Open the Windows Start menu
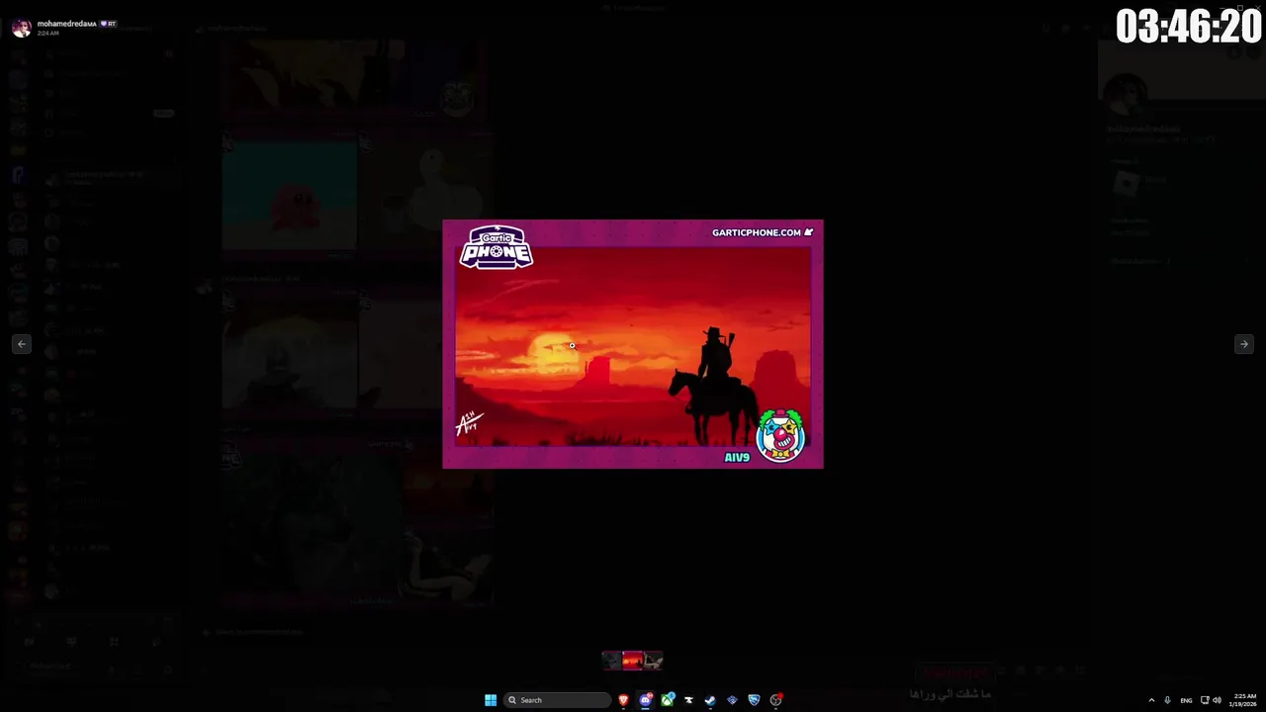 491,700
